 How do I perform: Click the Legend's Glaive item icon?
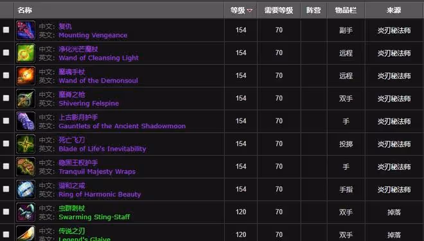click(26, 233)
